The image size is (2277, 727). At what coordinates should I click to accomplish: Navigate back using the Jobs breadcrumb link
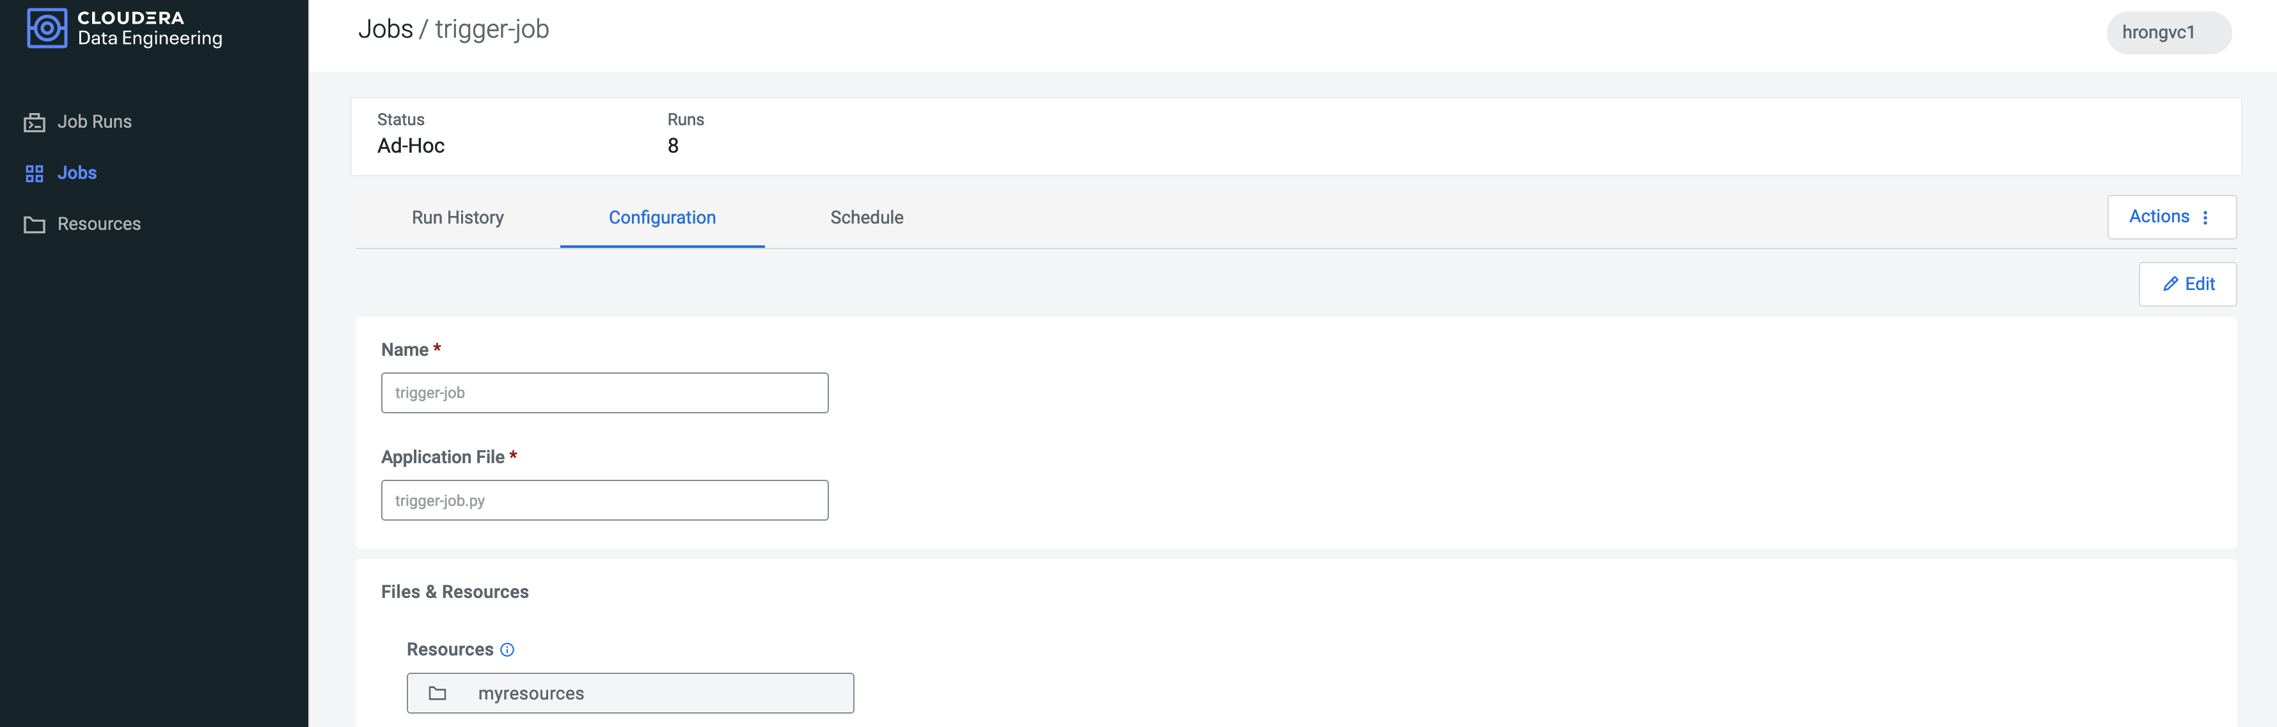[x=387, y=30]
